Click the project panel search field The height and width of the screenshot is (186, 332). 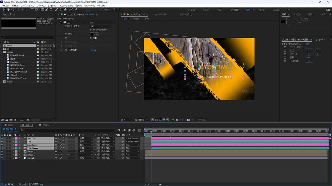pyautogui.click(x=28, y=38)
